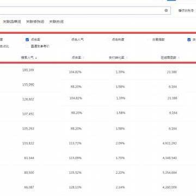Click the 2.09% conversion rate value
The image size is (196, 196).
[x=120, y=143]
